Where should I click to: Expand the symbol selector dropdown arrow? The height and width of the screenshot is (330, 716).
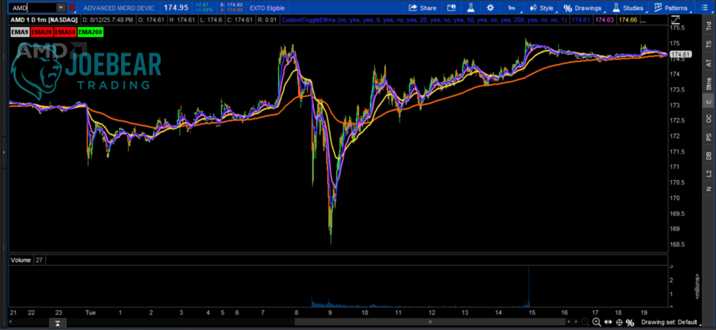(x=61, y=8)
